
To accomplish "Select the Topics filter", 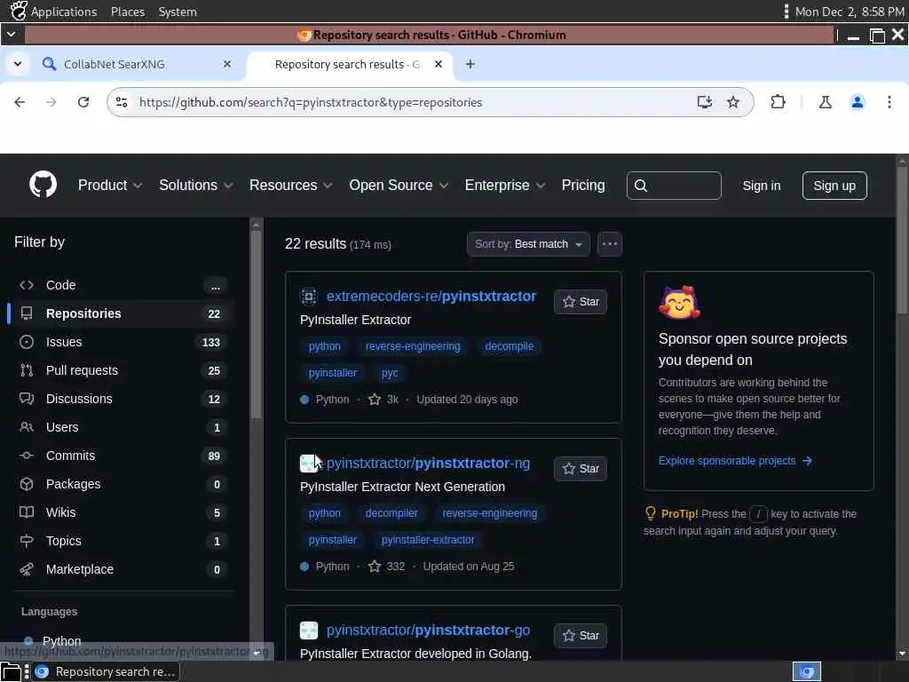I will tap(122, 541).
